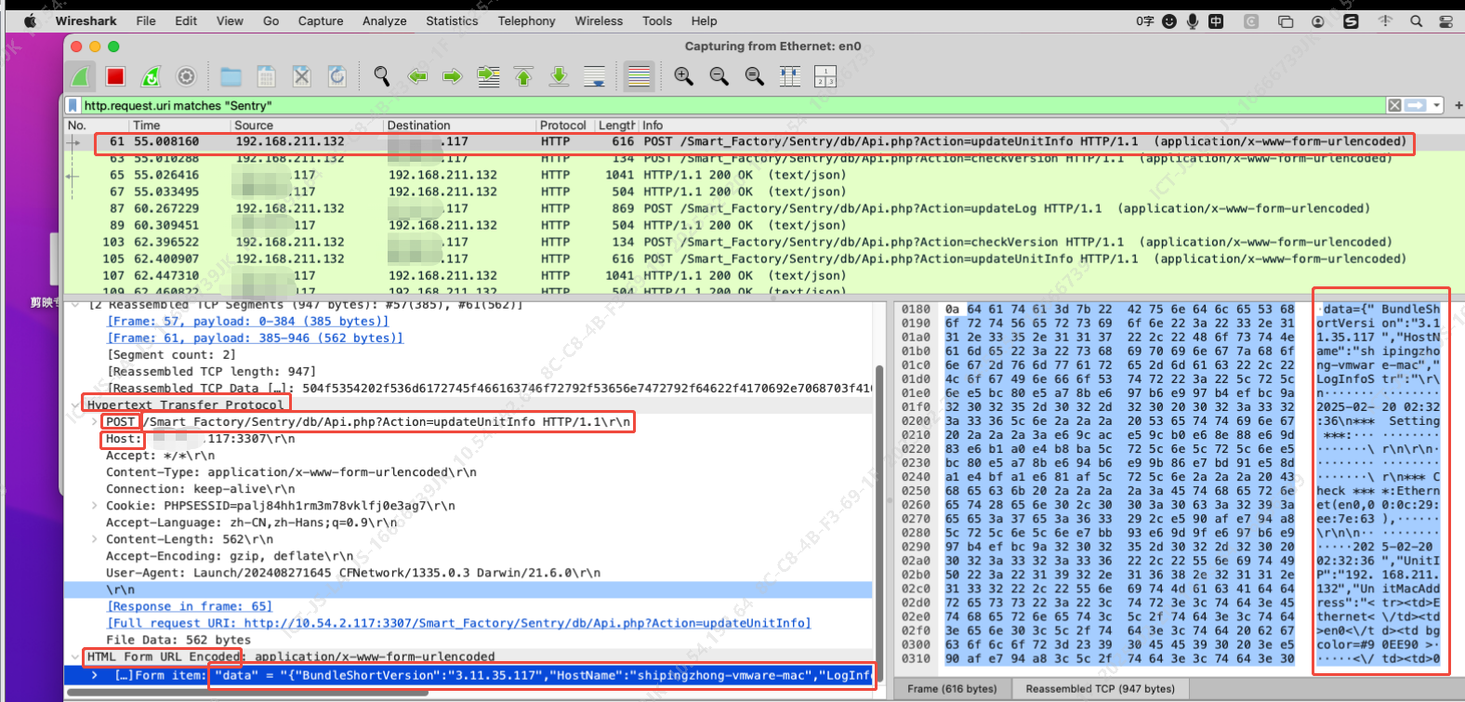Go back to previous packet arrow

(417, 76)
